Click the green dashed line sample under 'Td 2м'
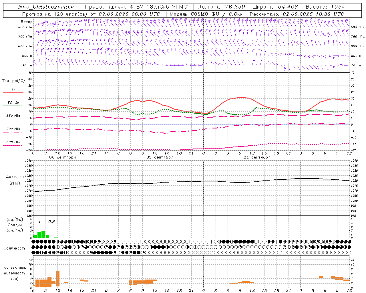366x293 pixels. pyautogui.click(x=13, y=106)
